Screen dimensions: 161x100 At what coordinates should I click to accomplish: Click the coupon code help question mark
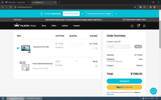tap(119, 41)
